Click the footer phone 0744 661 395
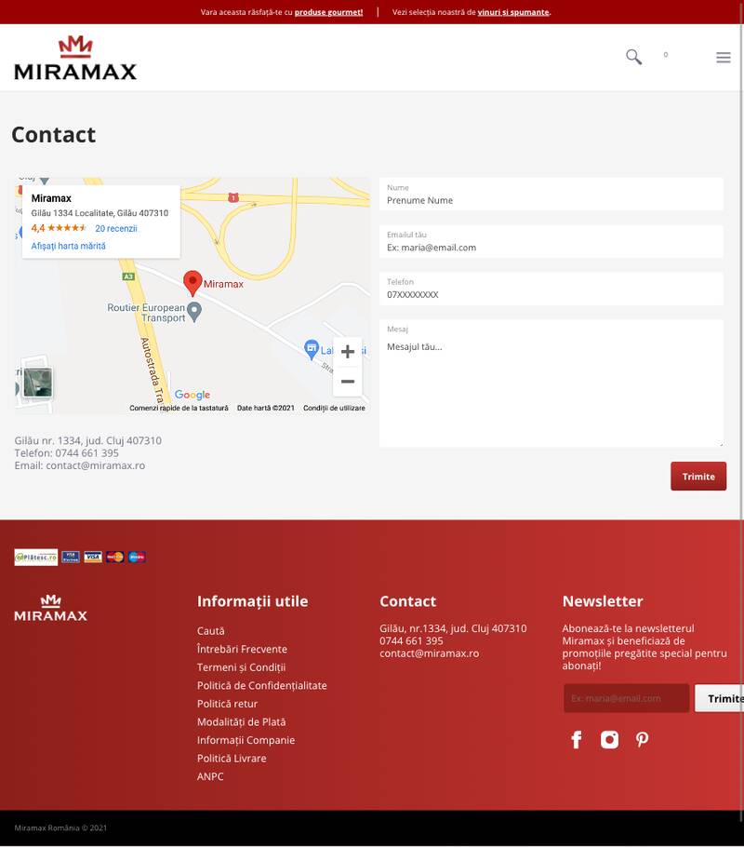Screen dimensions: 744x848 click(x=411, y=640)
